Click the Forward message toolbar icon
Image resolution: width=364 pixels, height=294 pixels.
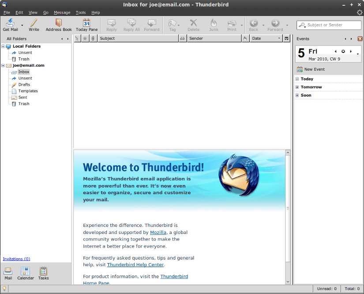point(152,25)
